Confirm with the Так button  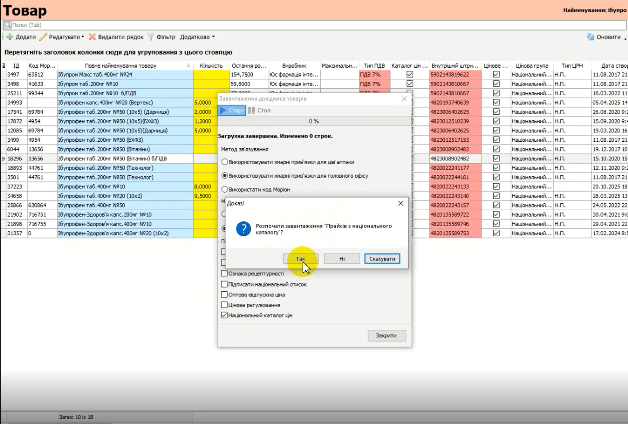click(x=300, y=259)
